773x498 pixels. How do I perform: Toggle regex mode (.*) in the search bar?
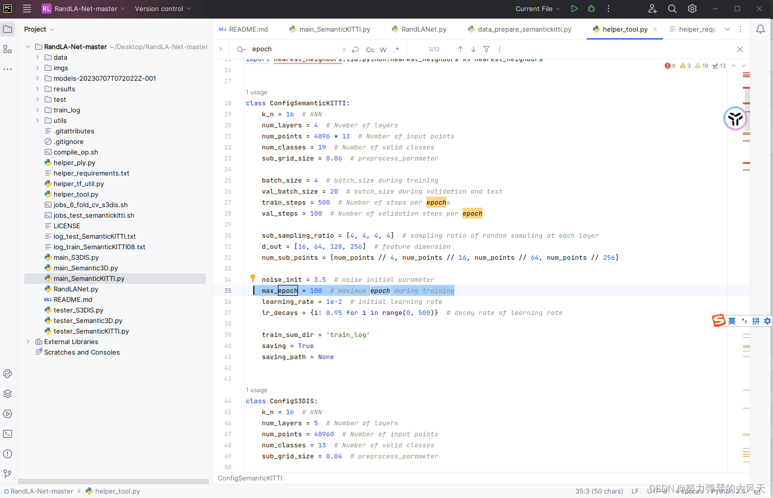click(x=396, y=49)
